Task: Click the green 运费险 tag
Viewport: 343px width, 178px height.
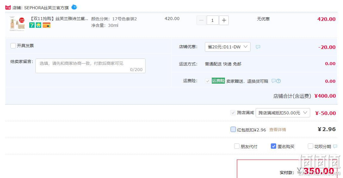Action: click(x=218, y=81)
